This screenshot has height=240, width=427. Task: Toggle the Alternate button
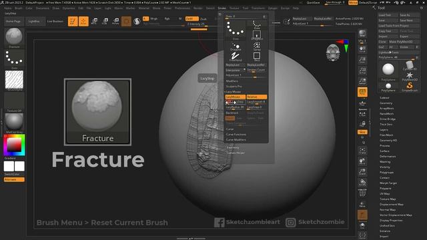click(14, 179)
